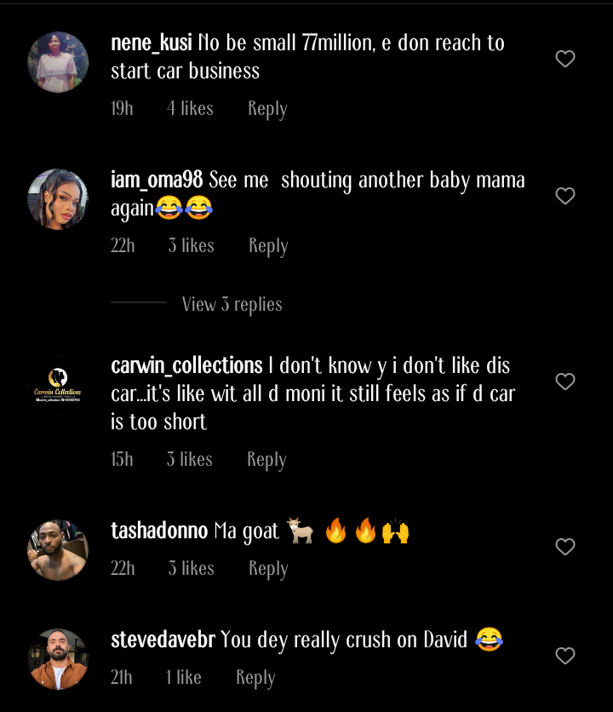
Task: Like iam_oma98's comment with the heart icon
Action: (x=564, y=196)
